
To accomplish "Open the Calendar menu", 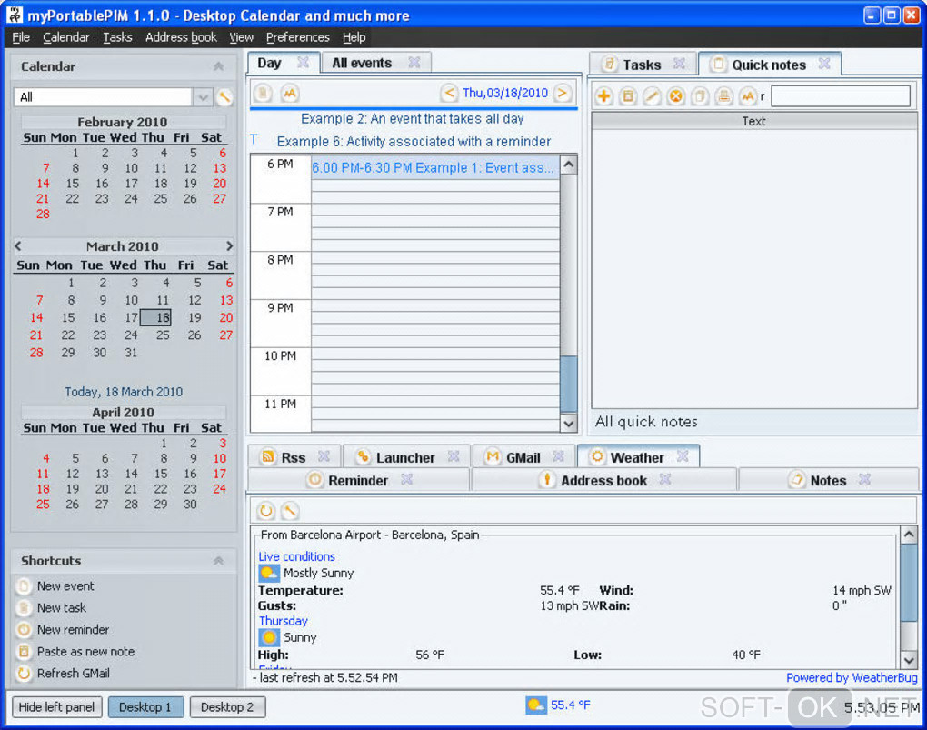I will click(66, 37).
